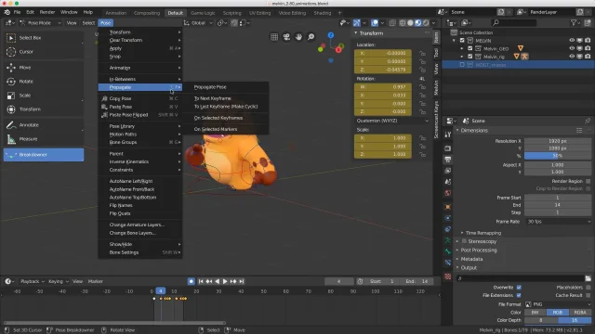Activate the Annotate tool
Image resolution: width=595 pixels, height=334 pixels.
[44, 125]
